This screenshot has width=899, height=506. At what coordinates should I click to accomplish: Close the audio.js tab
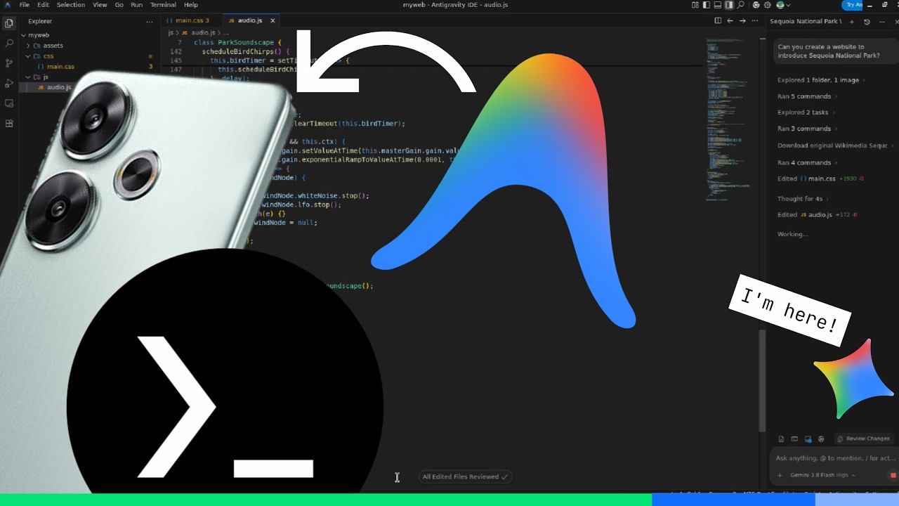(x=273, y=20)
